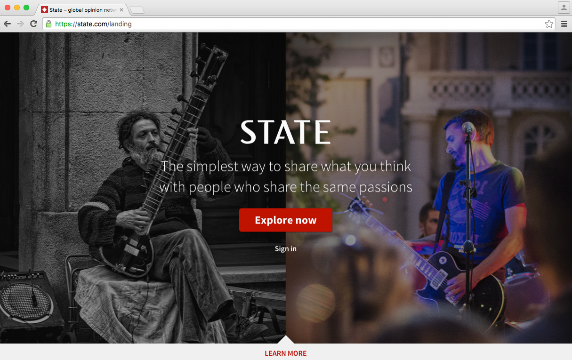Click the browser forward arrow
Viewport: 572px width, 360px height.
20,24
